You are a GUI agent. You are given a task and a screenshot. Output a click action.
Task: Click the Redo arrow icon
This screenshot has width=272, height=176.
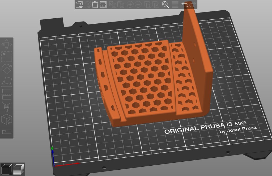point(193,5)
